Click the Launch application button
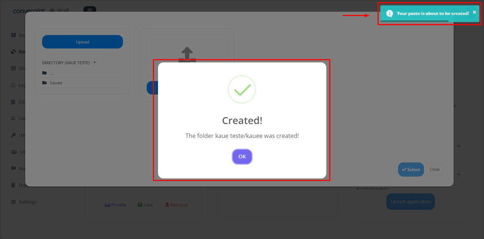This screenshot has height=239, width=484. [x=410, y=201]
